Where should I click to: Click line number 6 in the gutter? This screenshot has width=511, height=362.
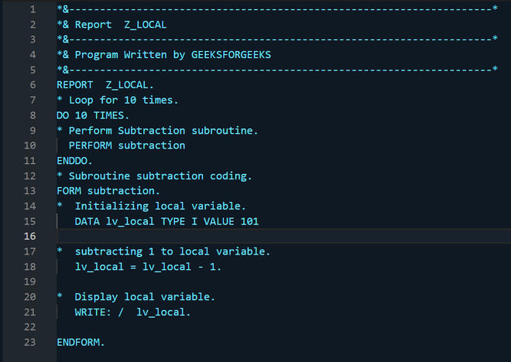[x=31, y=84]
